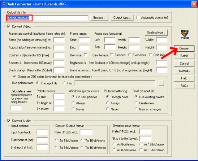
Task: Enable Automatic overwrite checkbox
Action: click(138, 17)
